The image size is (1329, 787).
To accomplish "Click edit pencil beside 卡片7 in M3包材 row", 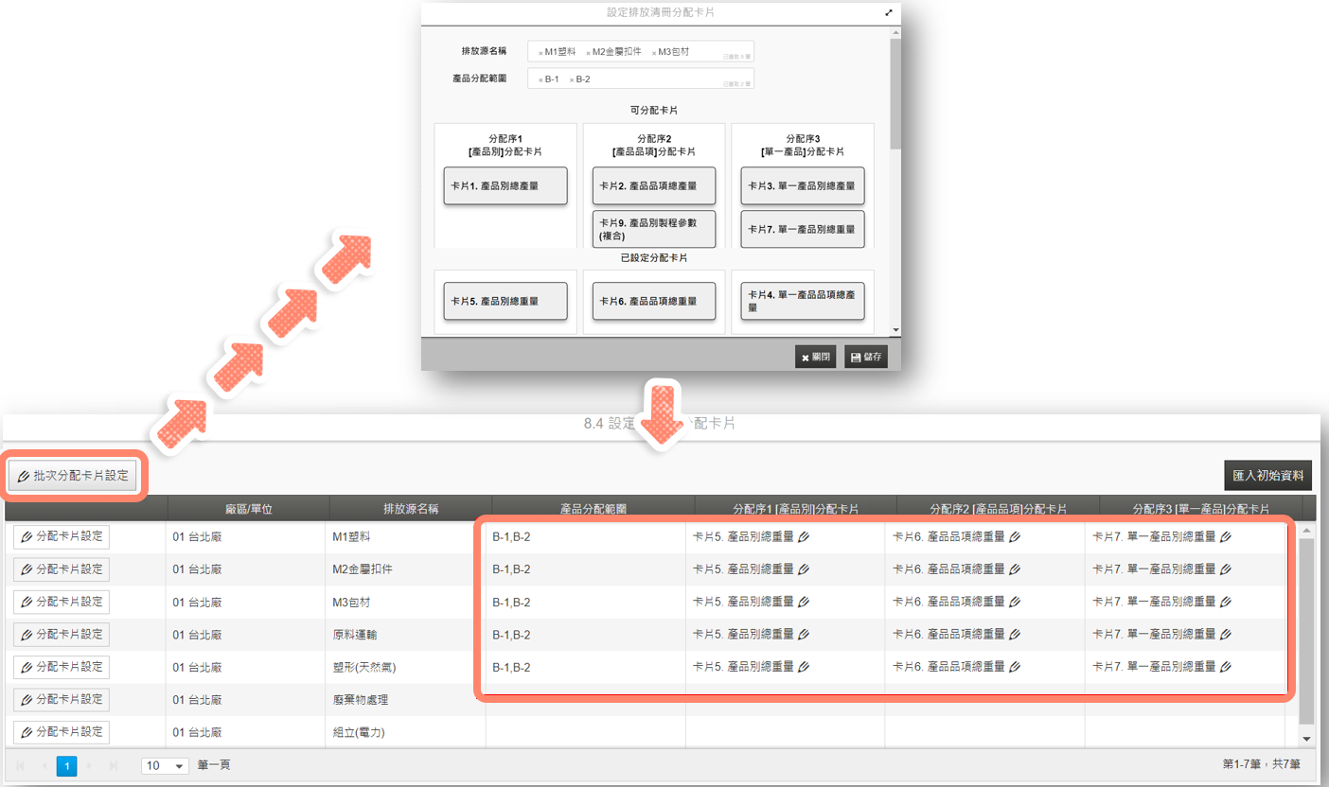I will tap(1226, 602).
